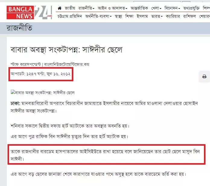Expand the খেলা dropdown menu

[156, 8]
